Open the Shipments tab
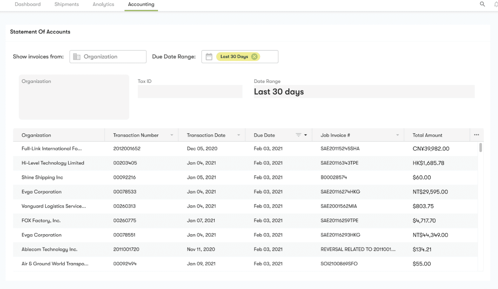Image resolution: width=498 pixels, height=289 pixels. click(66, 5)
